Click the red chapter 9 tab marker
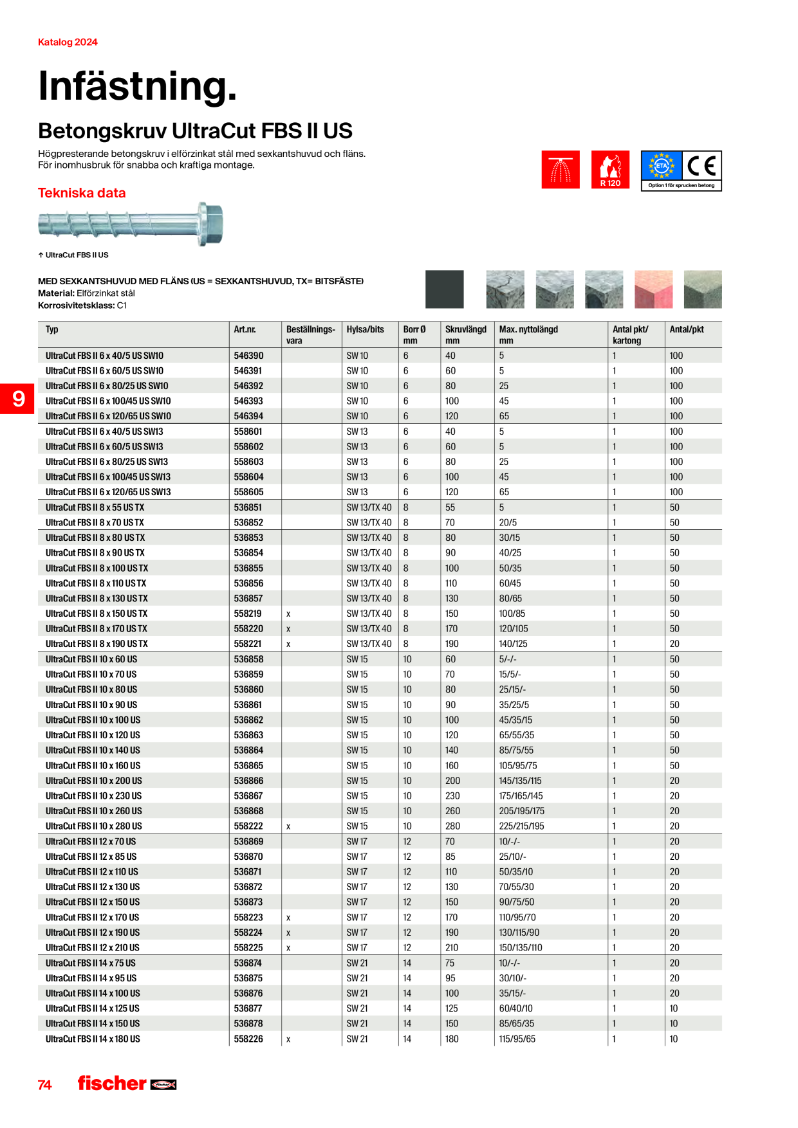This screenshot has height=1128, width=798. click(x=17, y=399)
